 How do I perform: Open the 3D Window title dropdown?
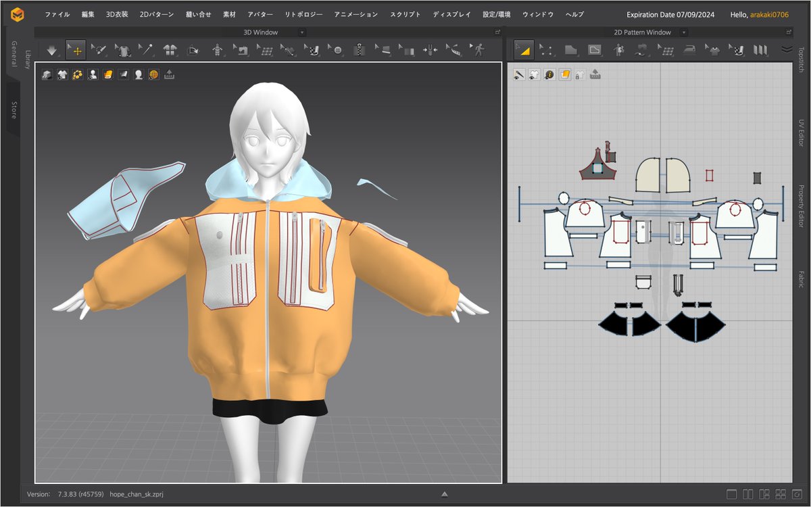pos(301,32)
